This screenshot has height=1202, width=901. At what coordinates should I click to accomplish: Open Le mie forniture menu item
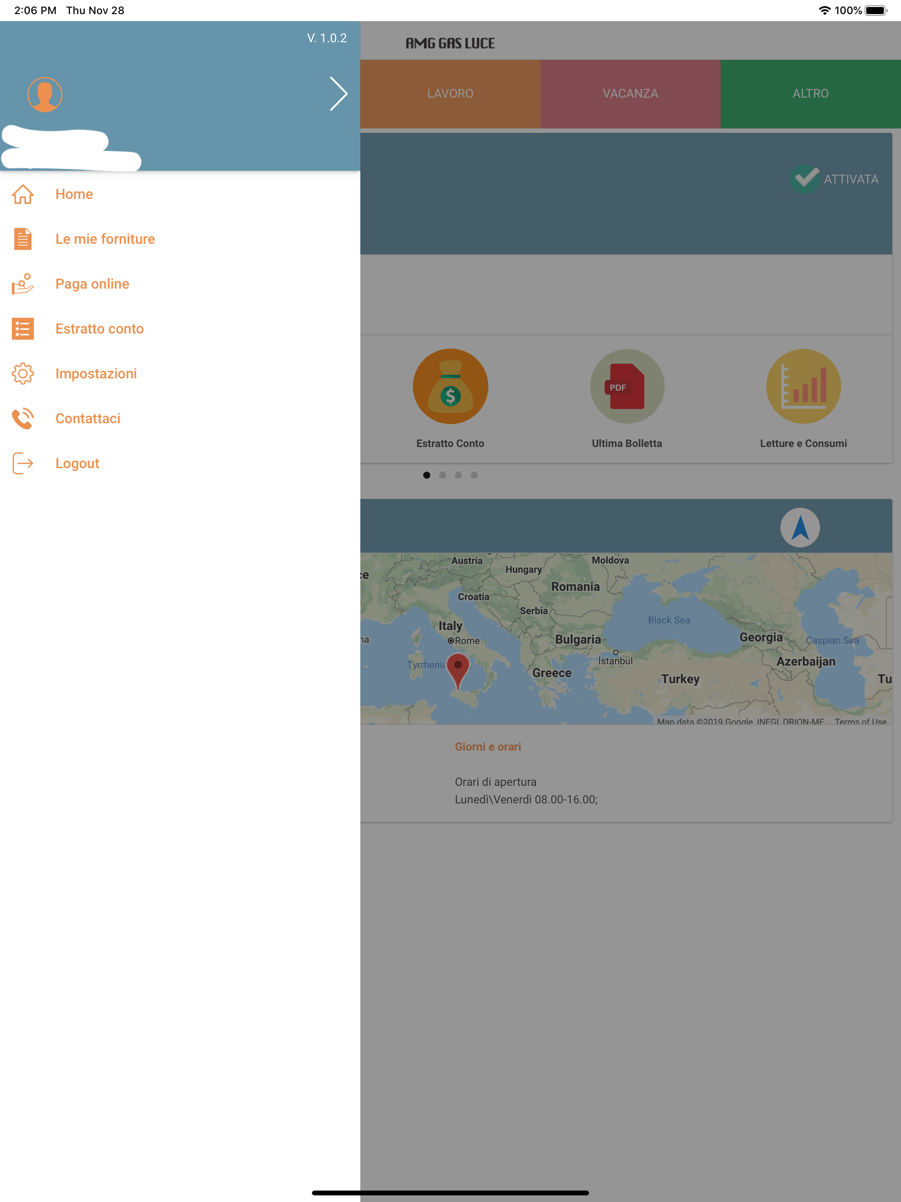[105, 239]
